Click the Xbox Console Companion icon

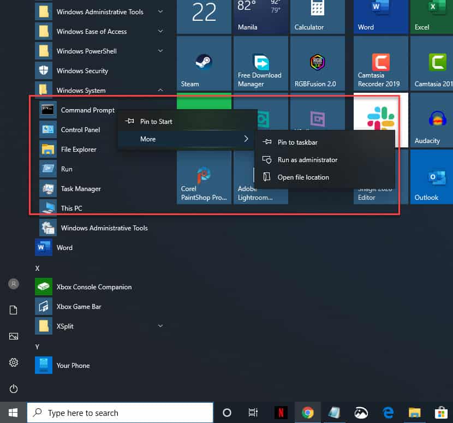pyautogui.click(x=44, y=287)
